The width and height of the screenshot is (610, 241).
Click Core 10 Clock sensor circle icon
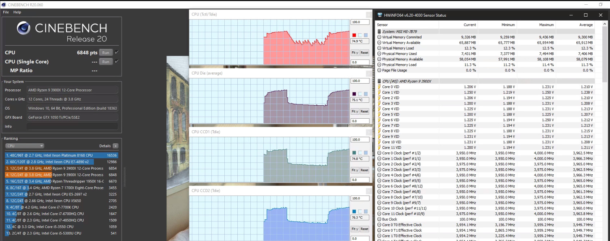379,208
